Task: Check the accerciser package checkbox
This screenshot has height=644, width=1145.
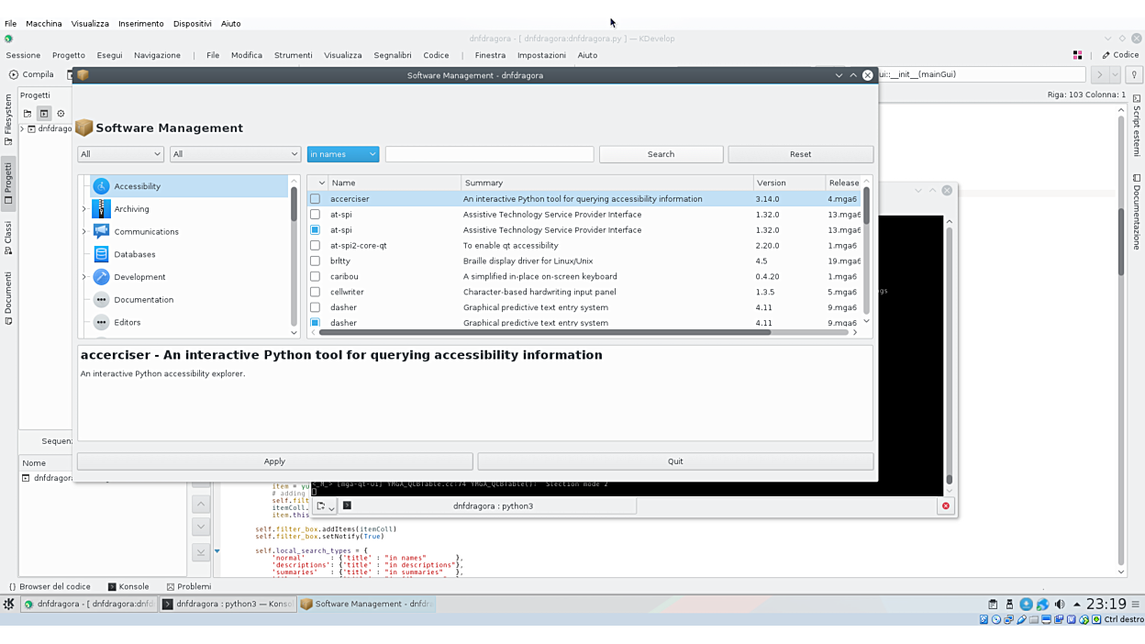Action: [x=315, y=199]
